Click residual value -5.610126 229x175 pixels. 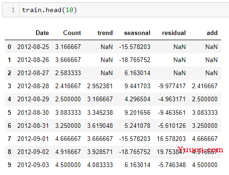[172, 126]
